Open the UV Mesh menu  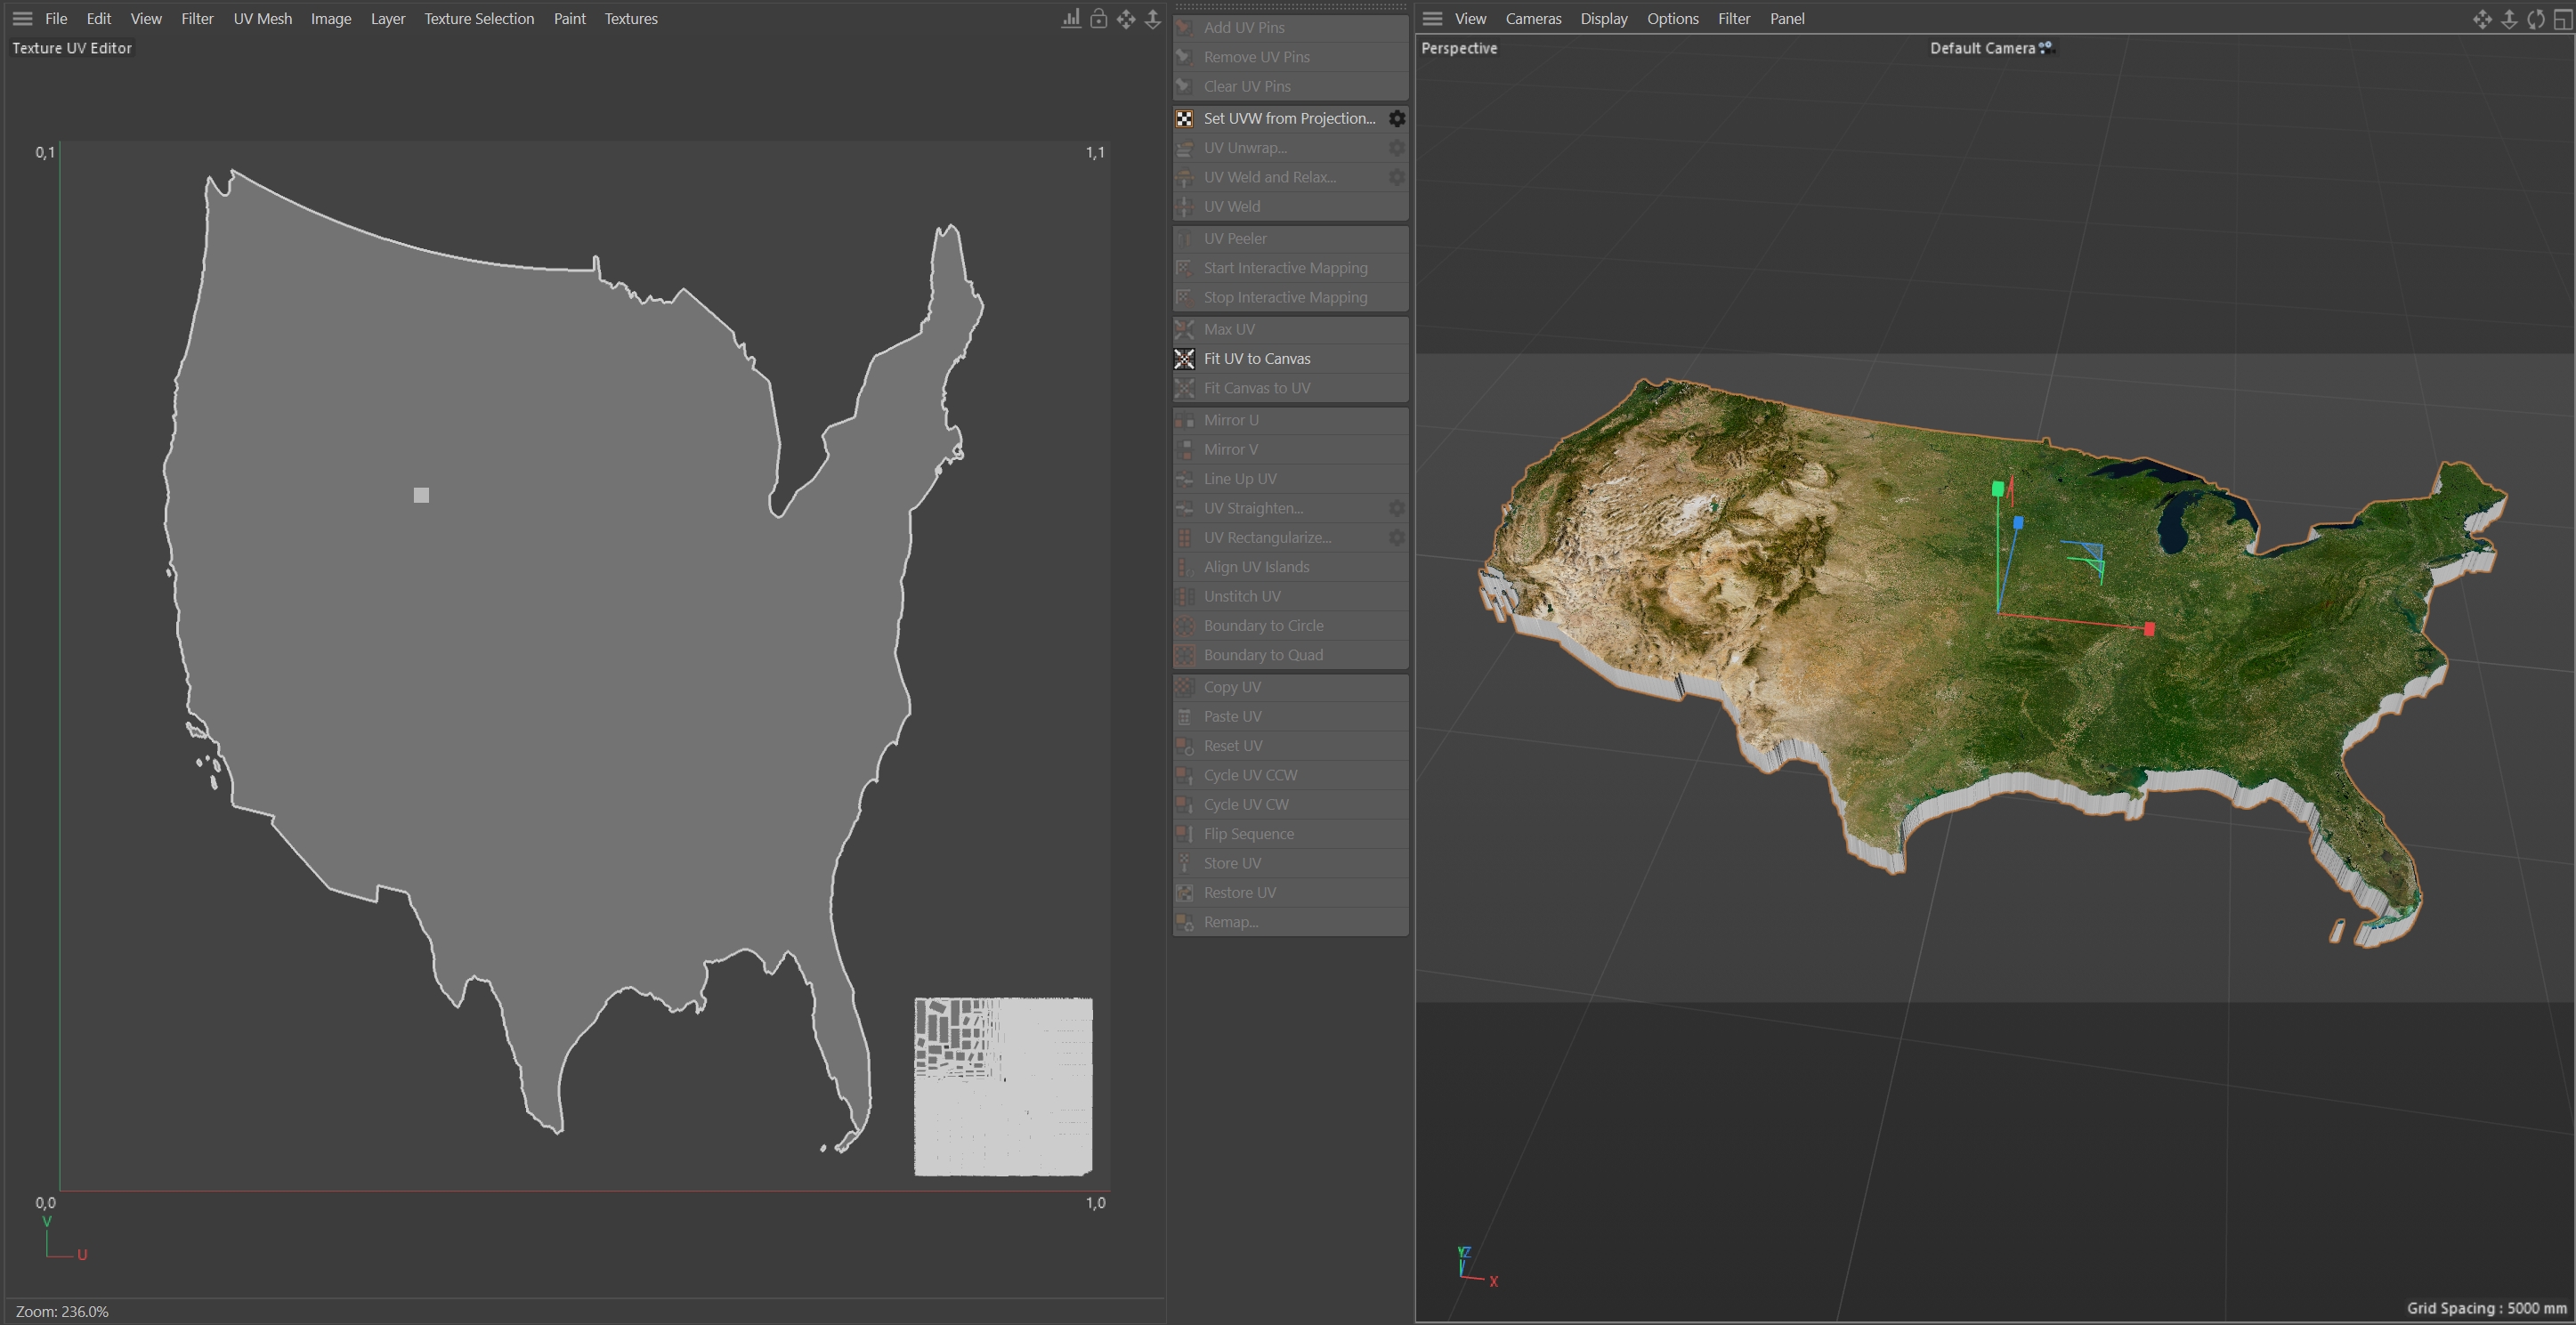(262, 19)
